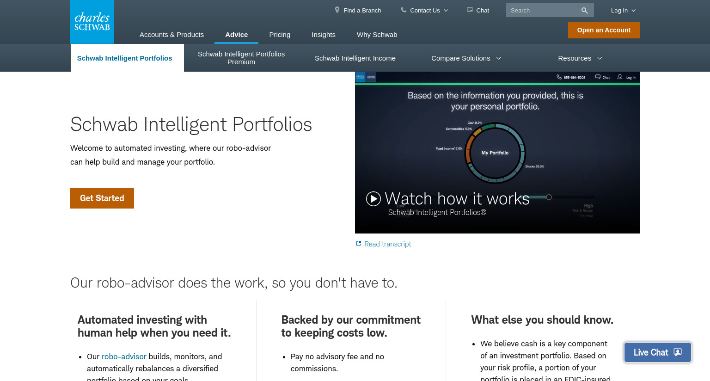This screenshot has height=381, width=710.
Task: Click the Chat link text in header
Action: point(483,10)
